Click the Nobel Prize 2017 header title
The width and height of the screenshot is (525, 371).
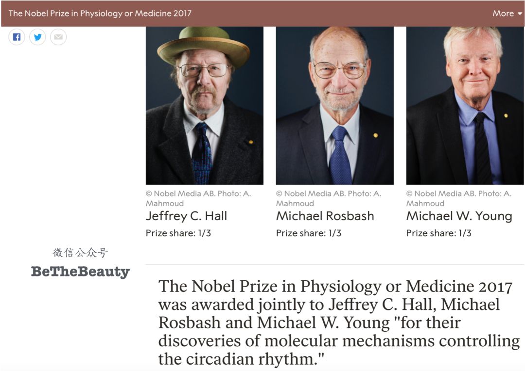(100, 13)
